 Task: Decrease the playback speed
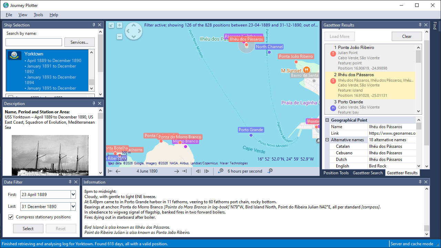point(221,171)
